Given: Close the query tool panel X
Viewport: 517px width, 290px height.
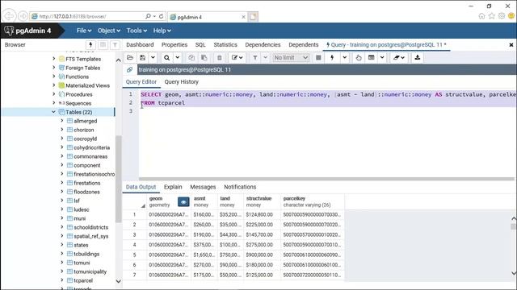Looking at the screenshot, I should point(511,45).
